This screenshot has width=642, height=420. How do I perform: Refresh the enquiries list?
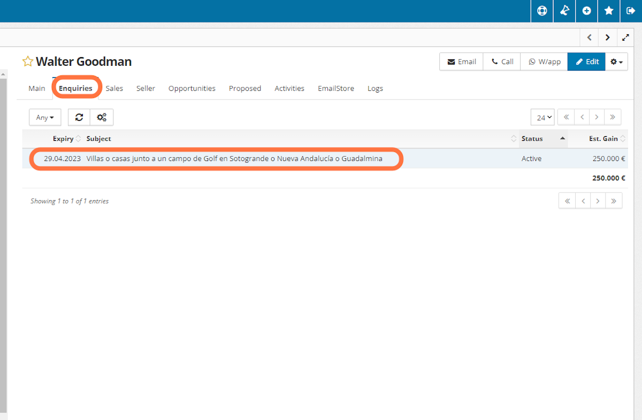click(79, 117)
